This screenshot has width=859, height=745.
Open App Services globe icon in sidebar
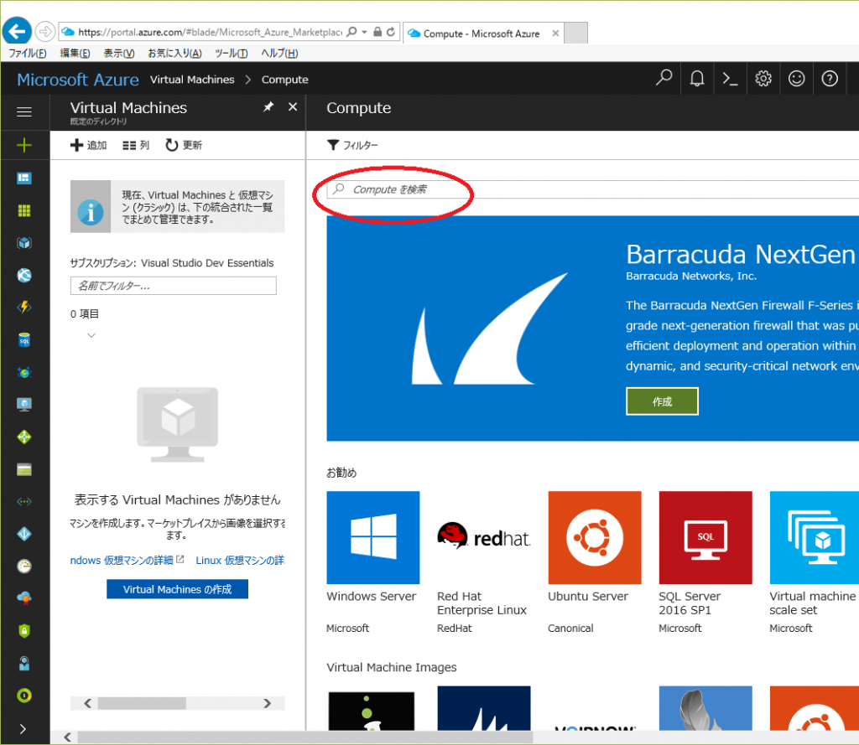point(24,276)
